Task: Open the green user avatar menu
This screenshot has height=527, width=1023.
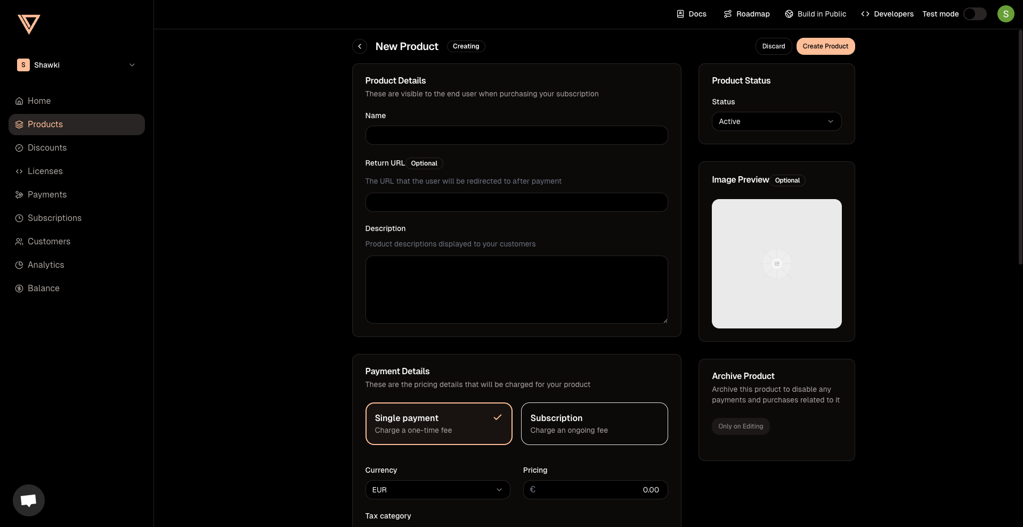Action: (1005, 14)
